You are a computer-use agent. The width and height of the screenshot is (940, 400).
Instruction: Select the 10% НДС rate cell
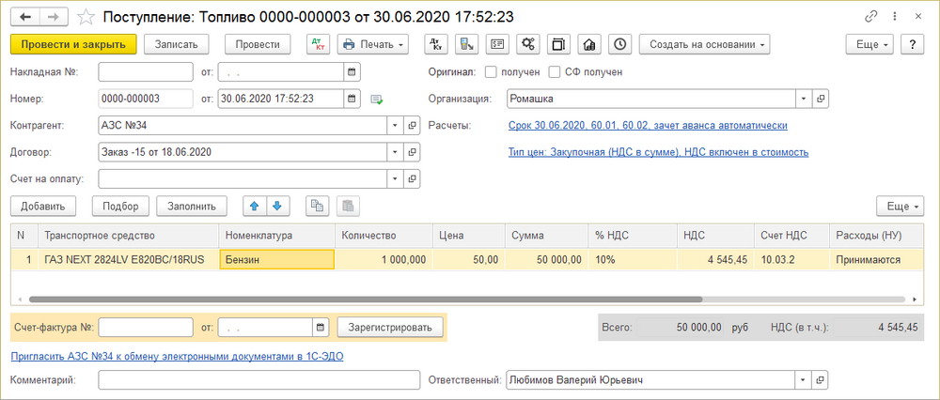633,260
